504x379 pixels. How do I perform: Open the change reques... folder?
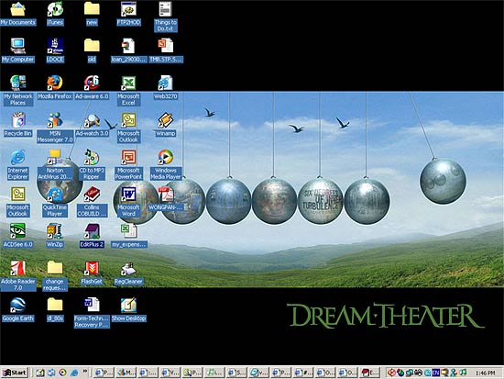coord(55,275)
